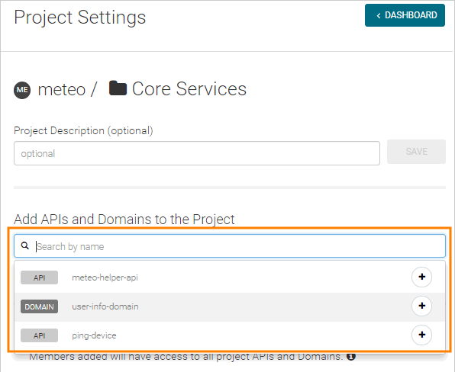Viewport: 455px width, 372px height.
Task: Click the Project Description (optional) label
Action: pos(83,130)
